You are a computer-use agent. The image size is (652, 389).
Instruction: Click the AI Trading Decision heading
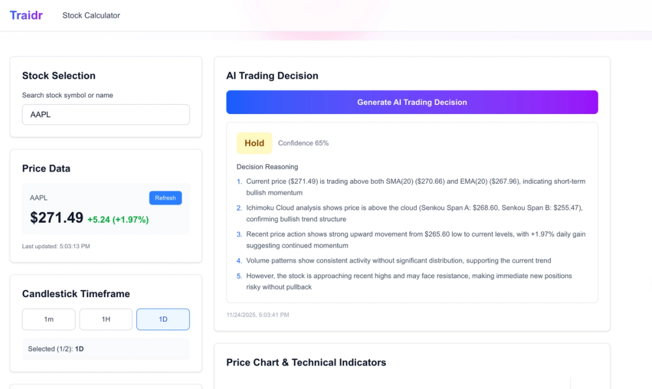pyautogui.click(x=272, y=76)
